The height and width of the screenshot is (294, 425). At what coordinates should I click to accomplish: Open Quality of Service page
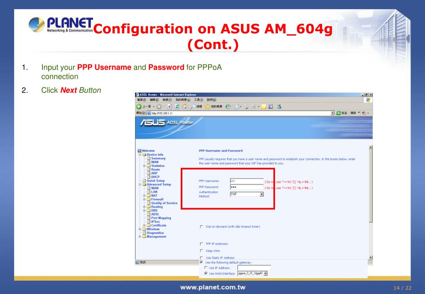(x=164, y=203)
